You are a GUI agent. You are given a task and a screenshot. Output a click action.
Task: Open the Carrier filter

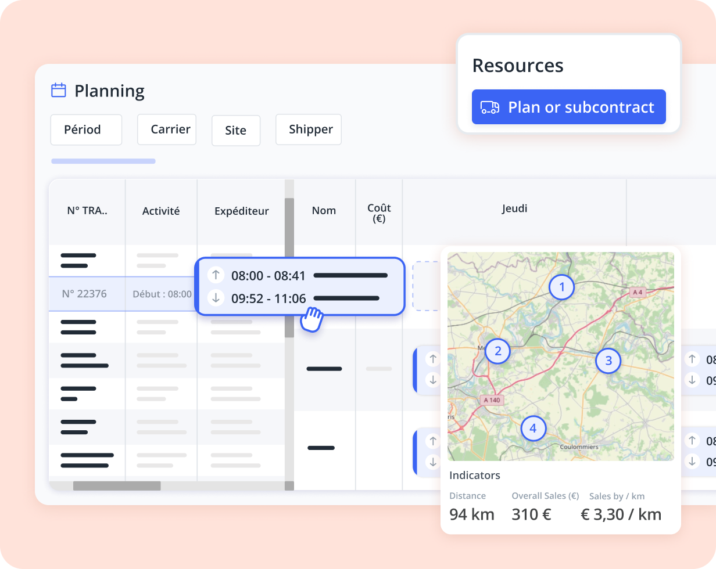pos(167,129)
